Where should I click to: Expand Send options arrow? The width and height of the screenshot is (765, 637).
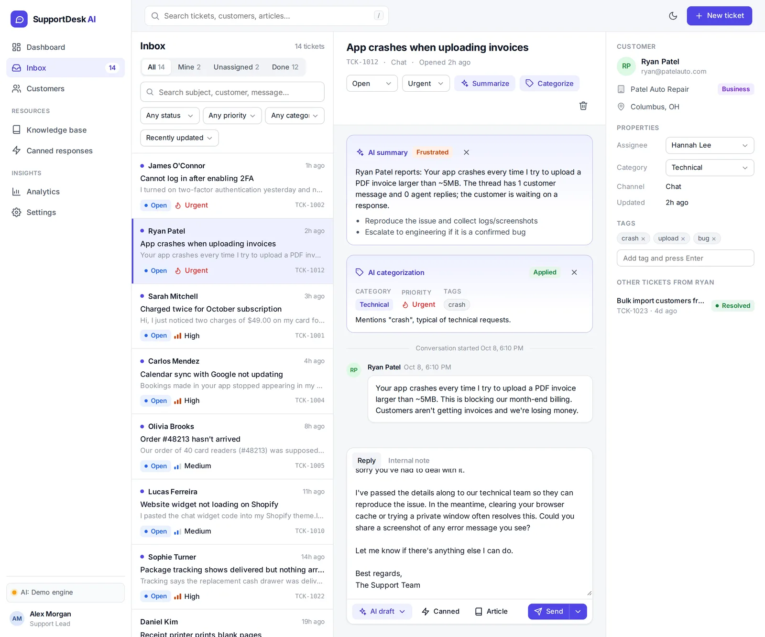coord(578,611)
